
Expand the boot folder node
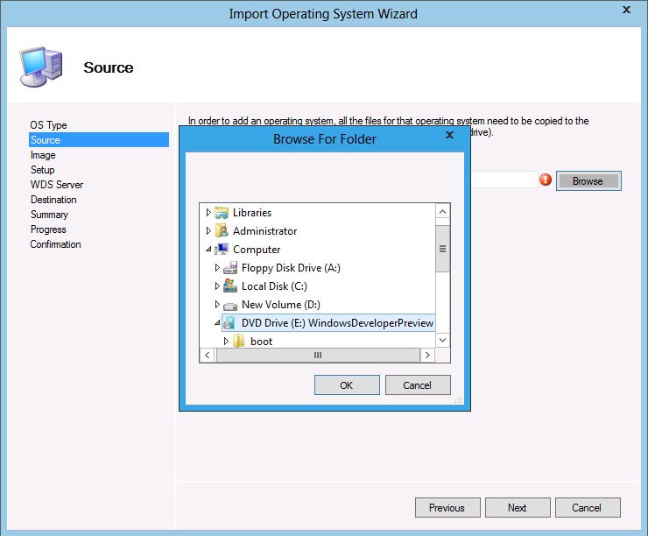(226, 342)
